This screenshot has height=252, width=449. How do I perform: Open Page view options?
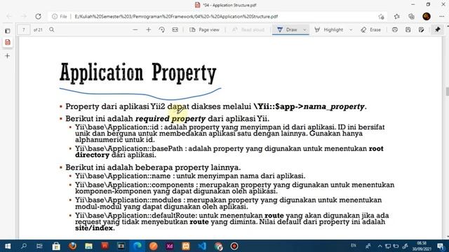point(204,29)
